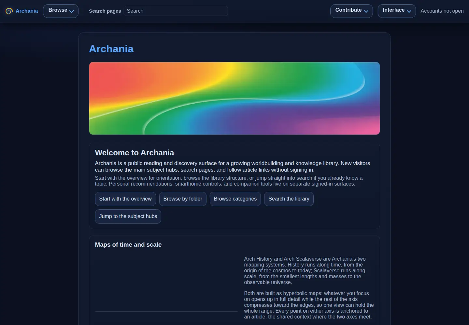Click the paragraph starting 'Both are built as hyperbolic maps'
This screenshot has width=469, height=325.
[x=309, y=305]
